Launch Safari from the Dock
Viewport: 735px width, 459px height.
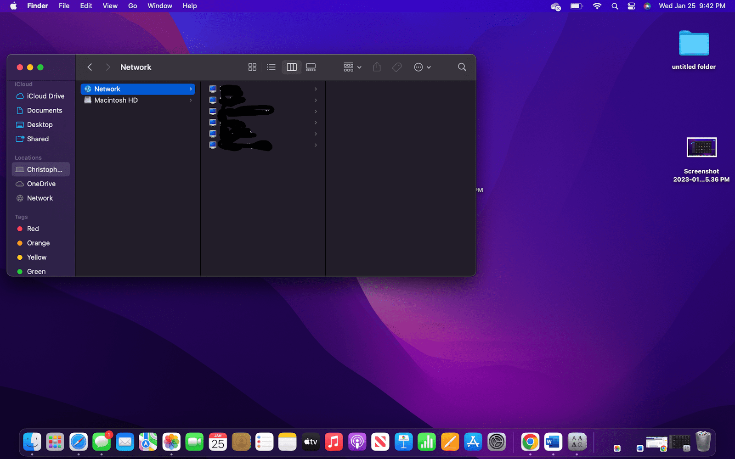tap(79, 442)
